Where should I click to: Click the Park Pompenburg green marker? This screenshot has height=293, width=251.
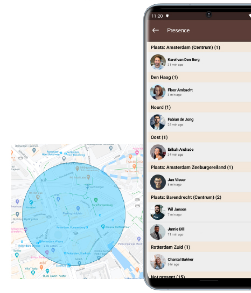96,200
